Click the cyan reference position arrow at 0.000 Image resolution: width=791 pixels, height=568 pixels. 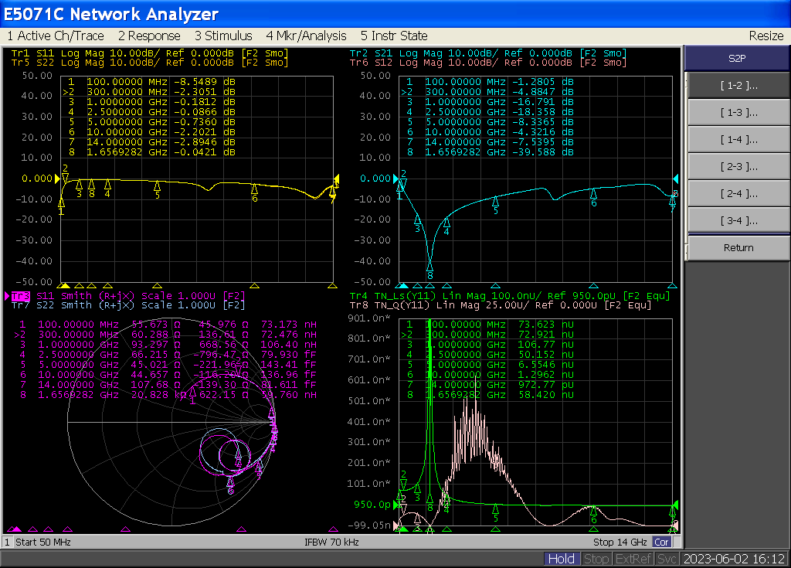pos(396,179)
